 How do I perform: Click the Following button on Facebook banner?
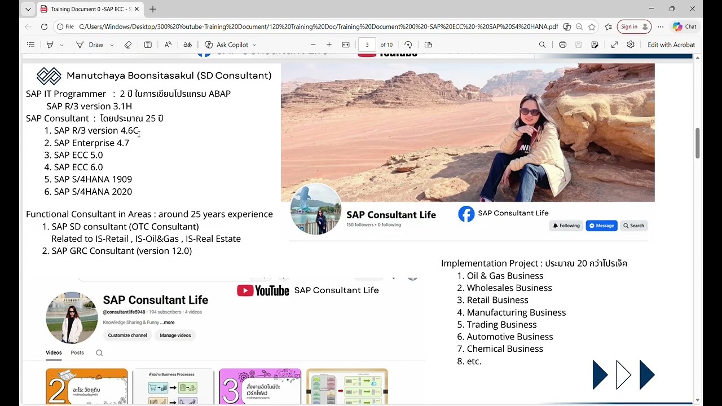(566, 226)
